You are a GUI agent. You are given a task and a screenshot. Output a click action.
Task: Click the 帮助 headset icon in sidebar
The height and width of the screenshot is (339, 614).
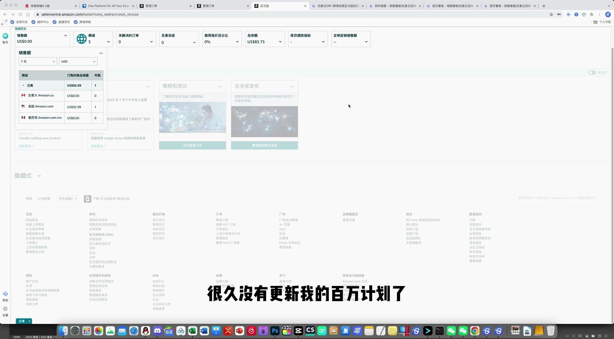5,294
